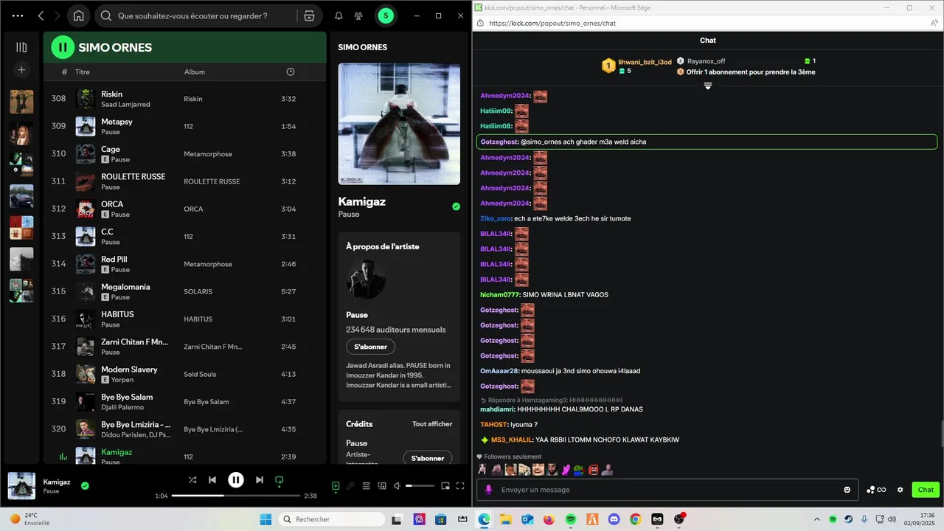Pause SIMO ORNES playlist with green header button

pos(63,47)
